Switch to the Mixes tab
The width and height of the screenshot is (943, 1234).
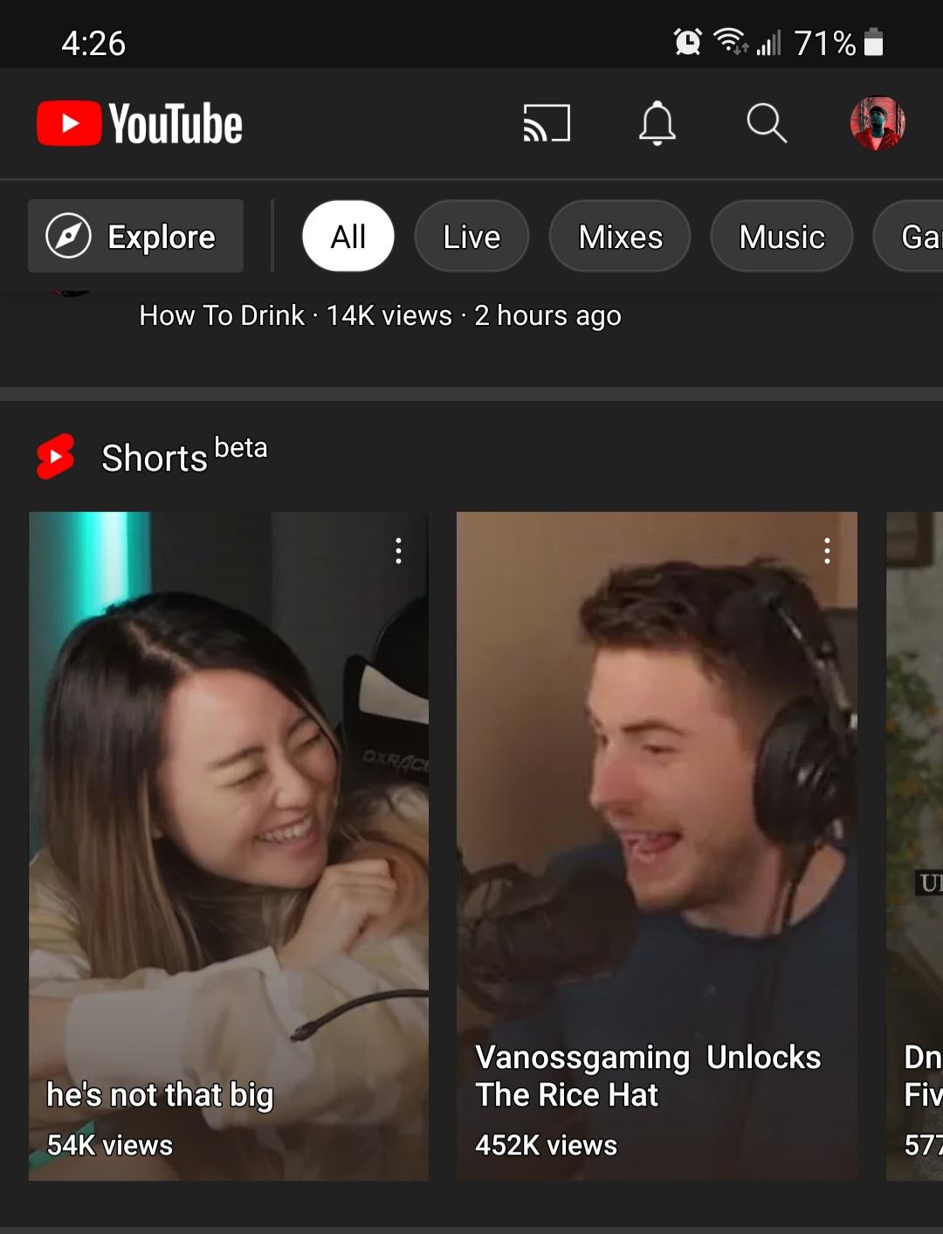(619, 236)
